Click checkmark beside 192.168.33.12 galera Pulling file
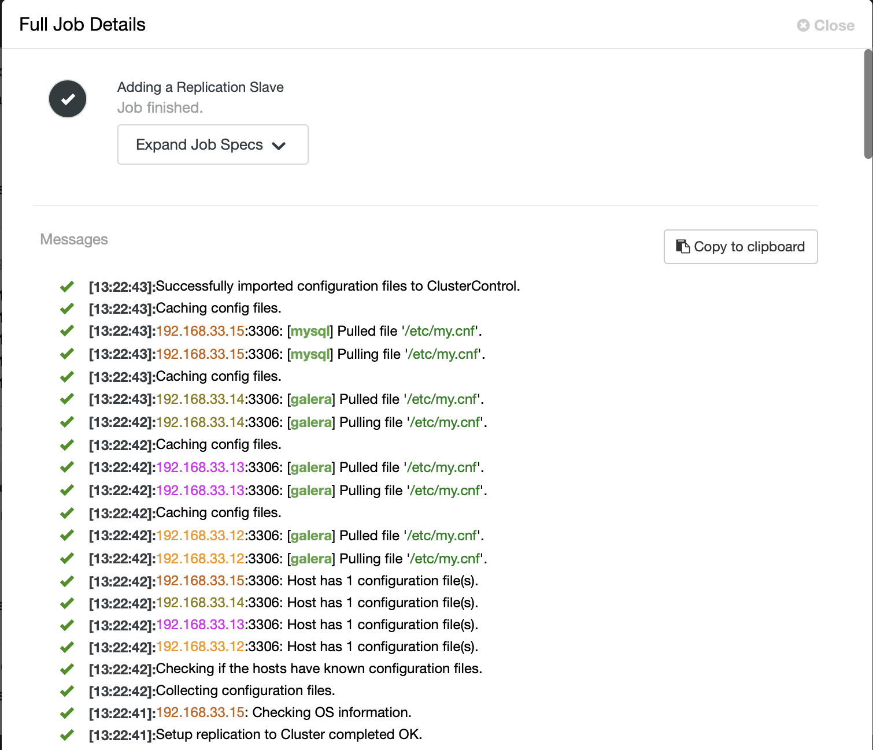This screenshot has height=750, width=873. pos(67,558)
